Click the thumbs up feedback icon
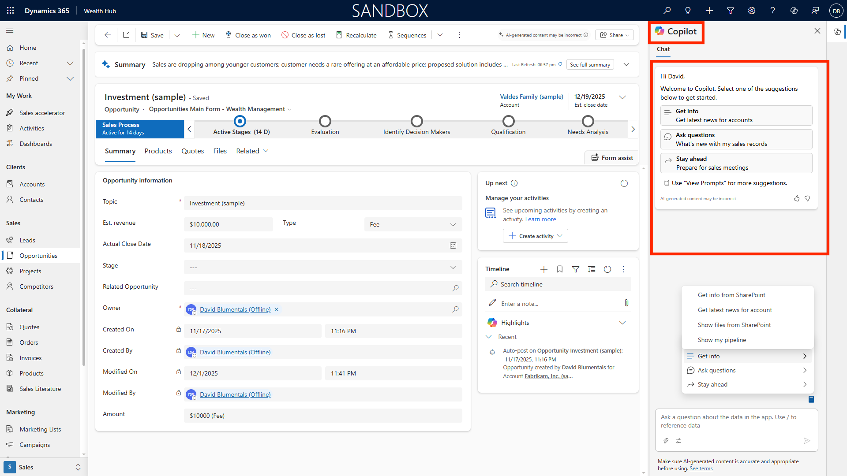 click(x=797, y=199)
